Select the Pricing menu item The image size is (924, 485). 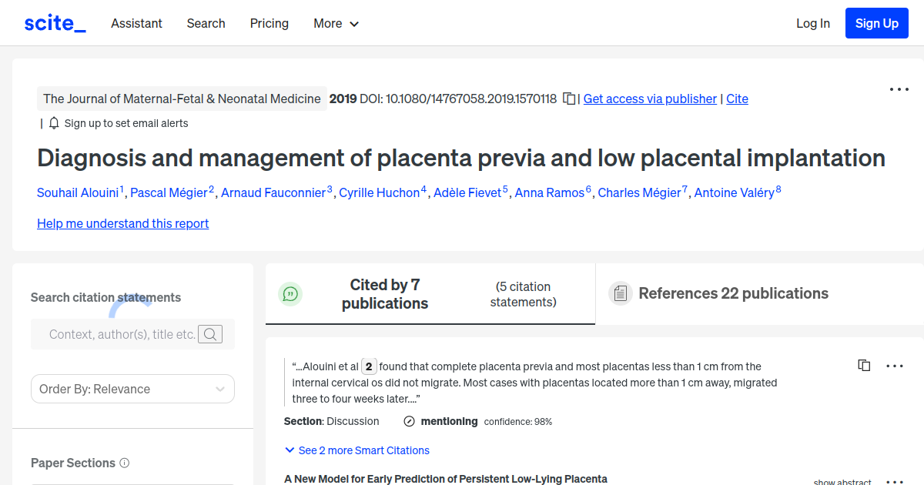click(269, 23)
